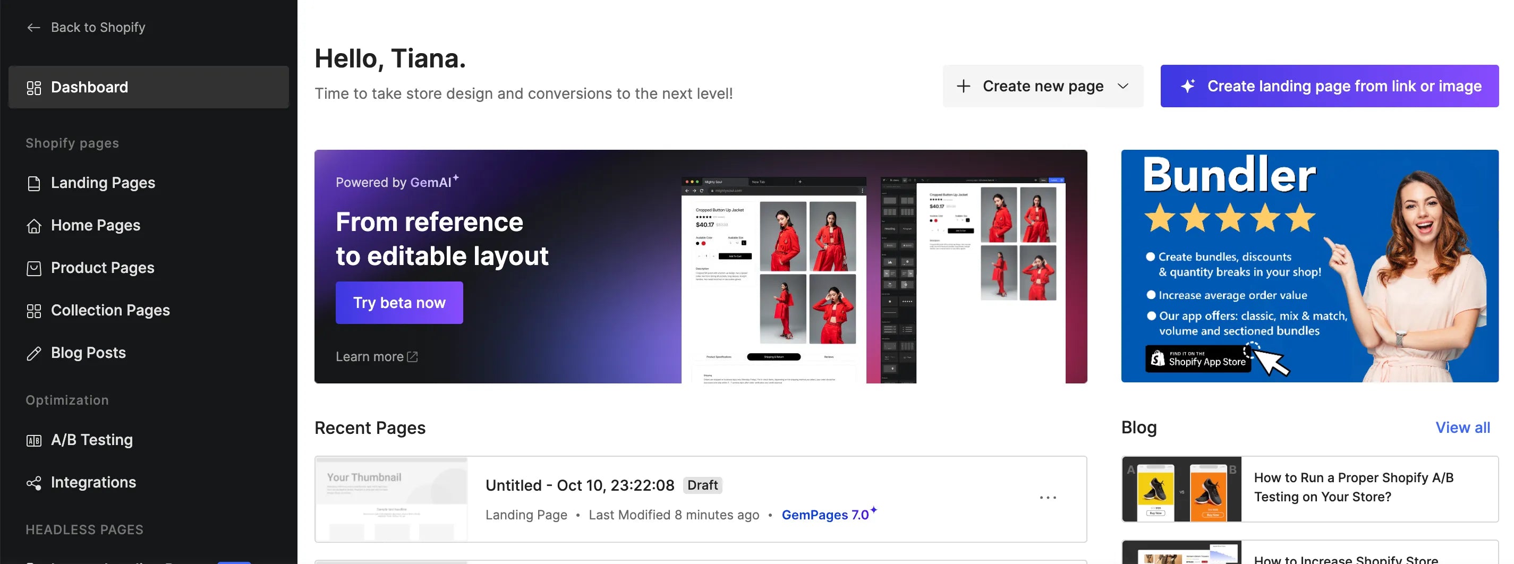Expand the Create new page dropdown chevron

pos(1122,87)
